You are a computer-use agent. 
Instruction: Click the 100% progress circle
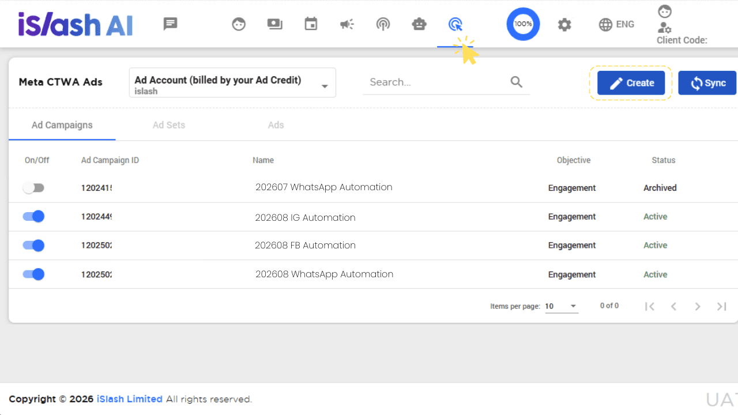click(523, 24)
